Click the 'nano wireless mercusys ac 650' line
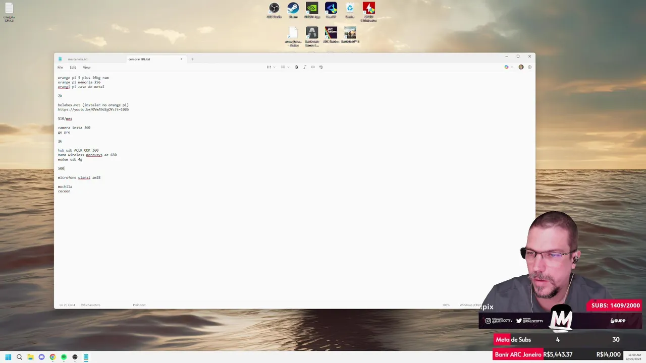 pyautogui.click(x=87, y=155)
